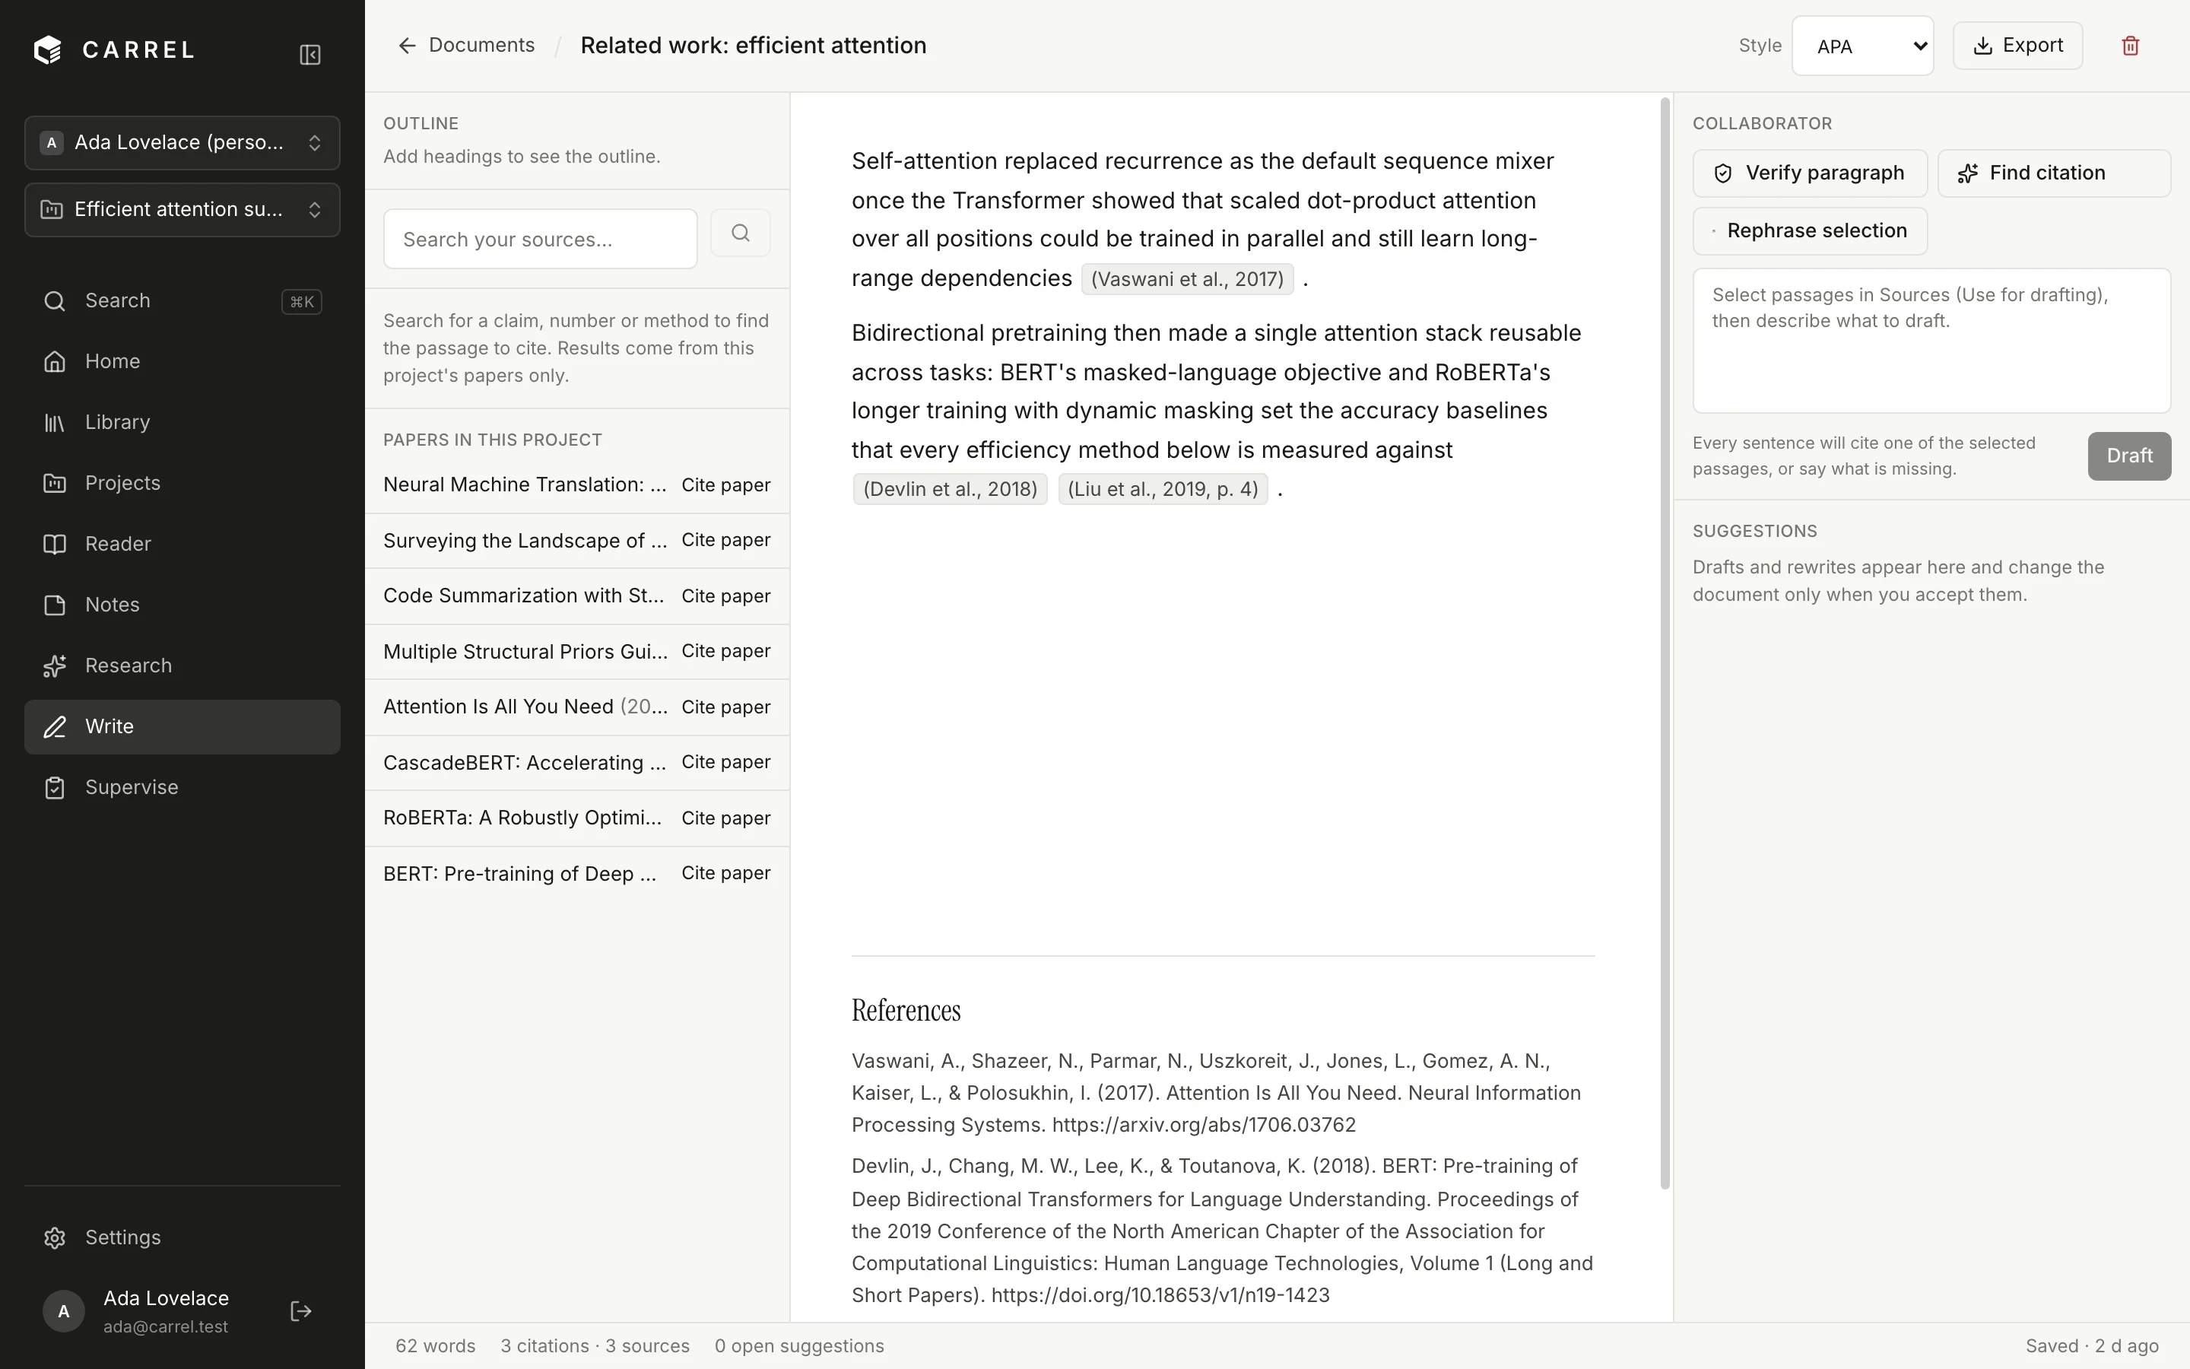This screenshot has width=2190, height=1369.
Task: Click the ⌘K shortcut badge
Action: point(302,301)
